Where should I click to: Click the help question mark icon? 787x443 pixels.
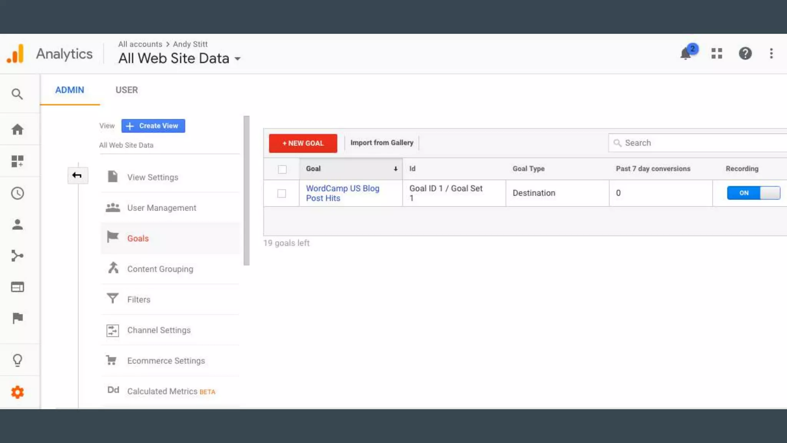[745, 53]
